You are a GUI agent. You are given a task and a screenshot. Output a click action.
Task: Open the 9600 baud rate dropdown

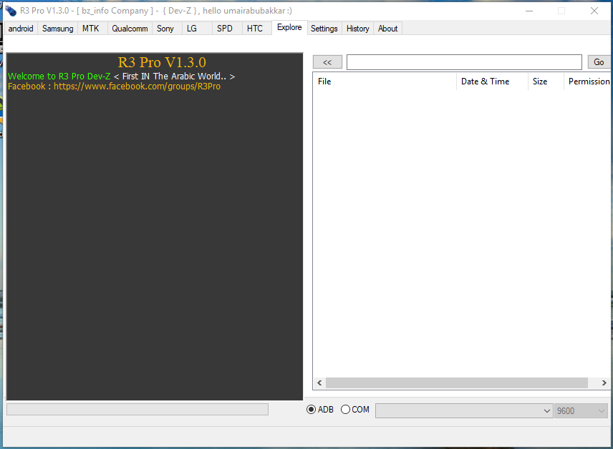point(581,410)
